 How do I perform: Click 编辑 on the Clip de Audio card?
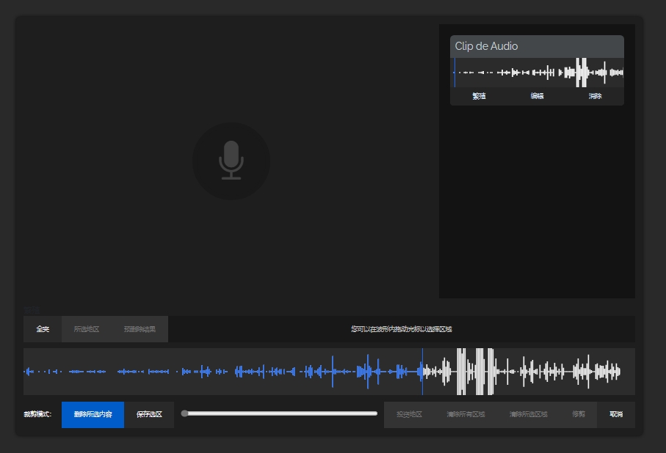pyautogui.click(x=537, y=96)
